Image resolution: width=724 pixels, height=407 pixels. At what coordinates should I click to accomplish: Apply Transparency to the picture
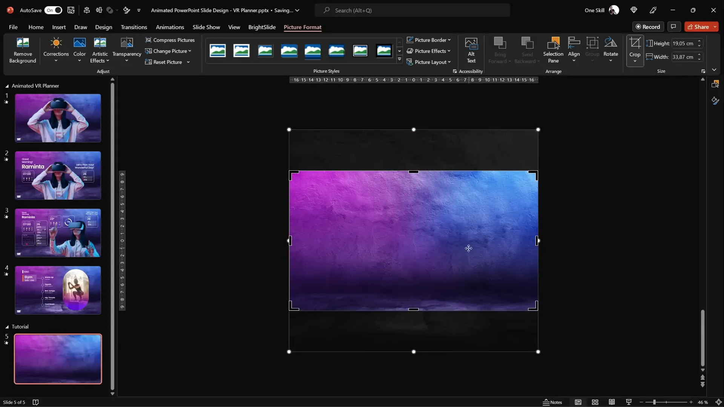tap(127, 50)
